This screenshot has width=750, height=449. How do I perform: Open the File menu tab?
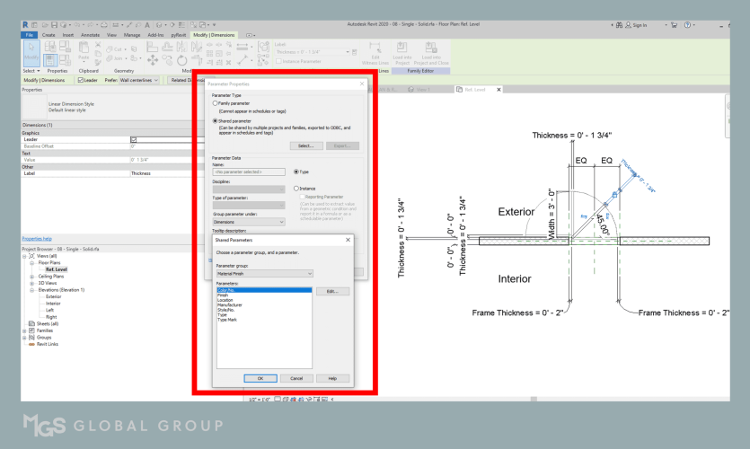(x=29, y=35)
